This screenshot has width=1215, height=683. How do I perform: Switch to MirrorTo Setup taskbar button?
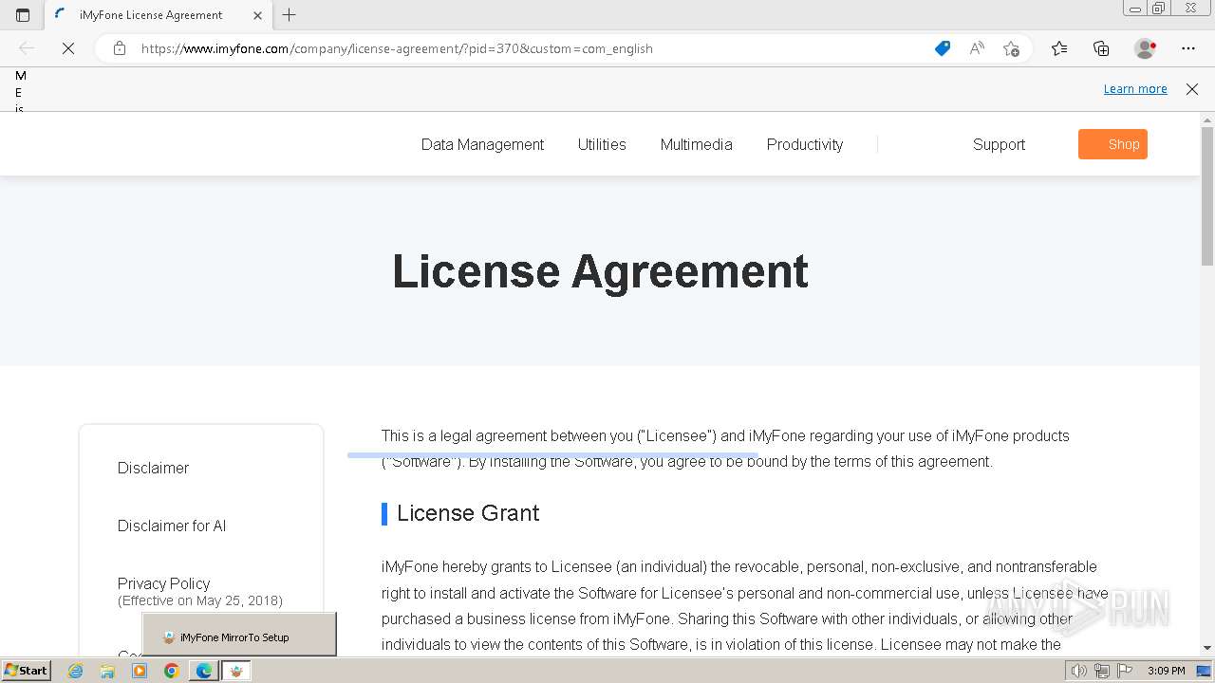[237, 671]
